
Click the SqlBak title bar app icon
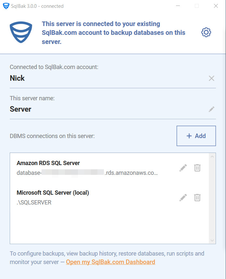[6, 6]
